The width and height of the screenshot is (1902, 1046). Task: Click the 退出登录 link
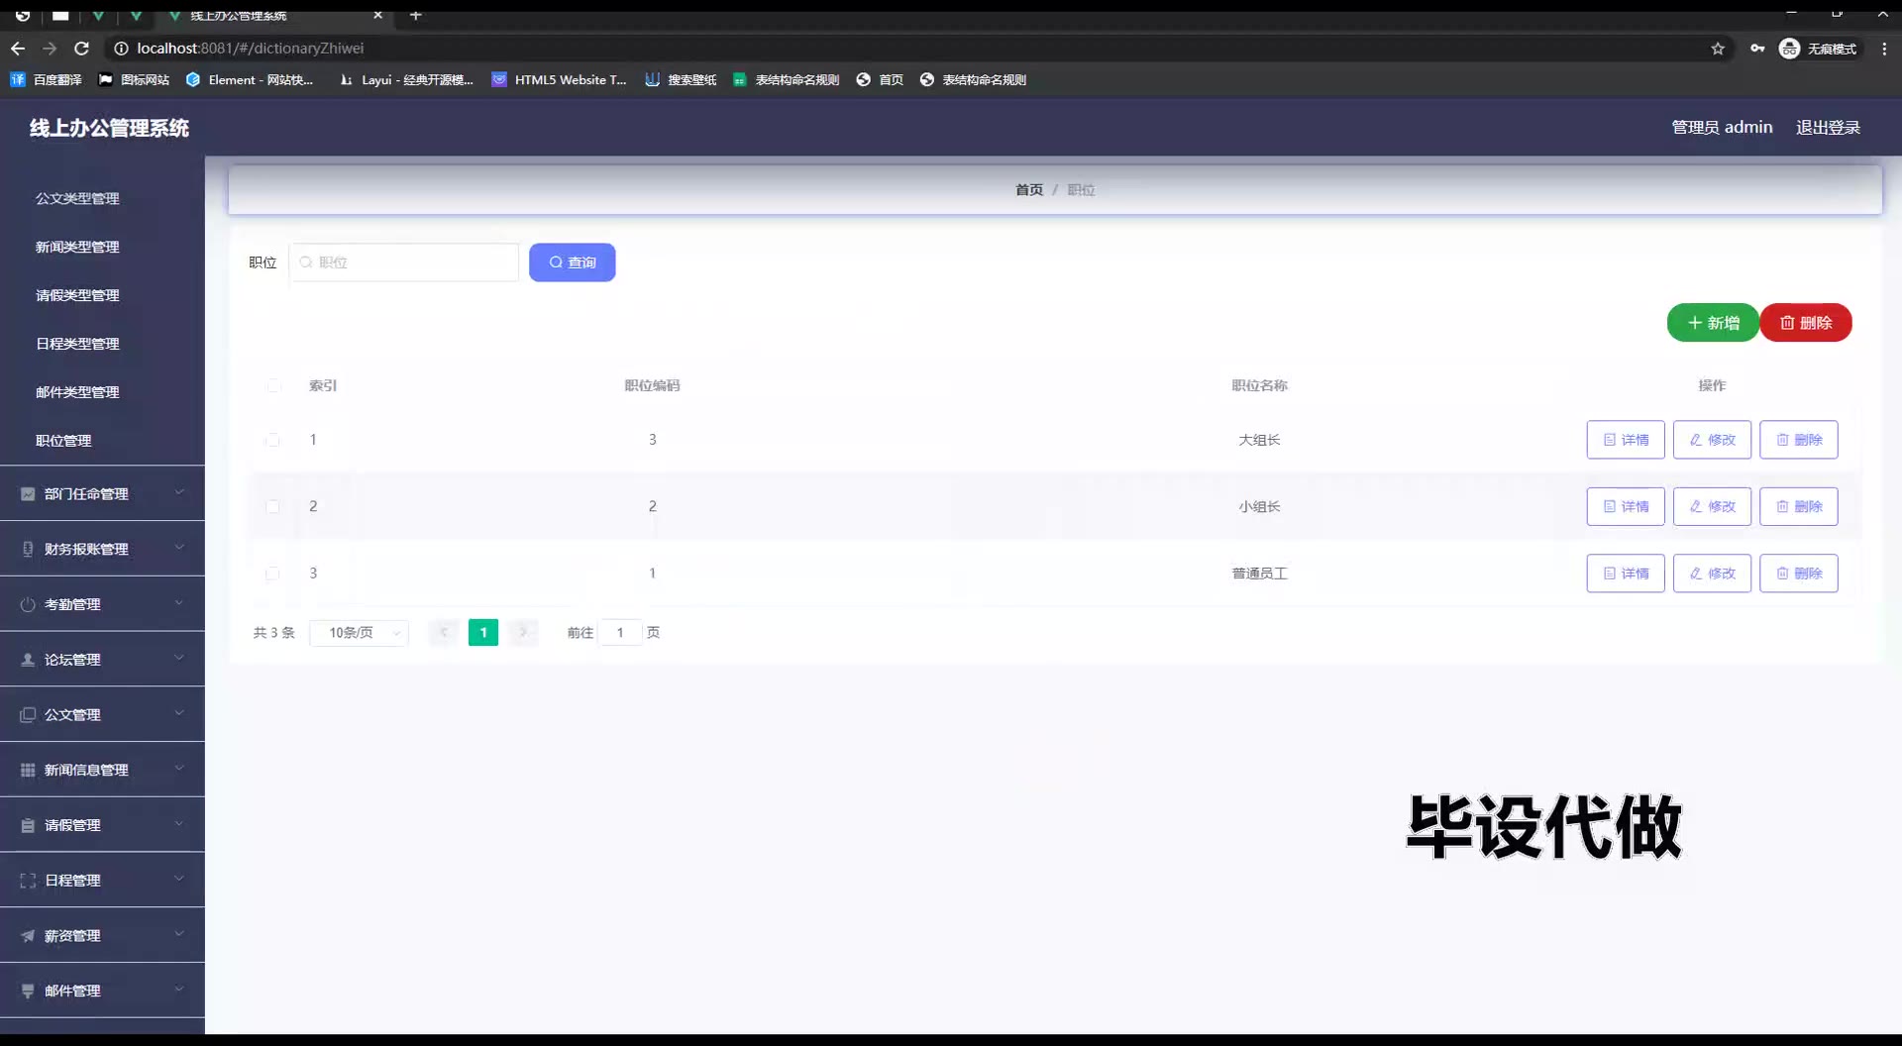click(x=1828, y=127)
